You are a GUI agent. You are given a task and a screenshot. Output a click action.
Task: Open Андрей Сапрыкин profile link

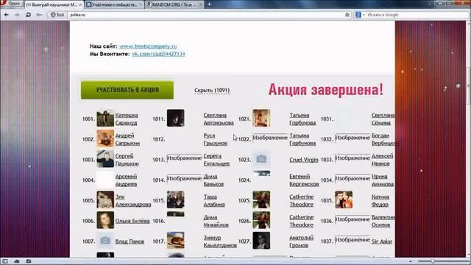127,139
